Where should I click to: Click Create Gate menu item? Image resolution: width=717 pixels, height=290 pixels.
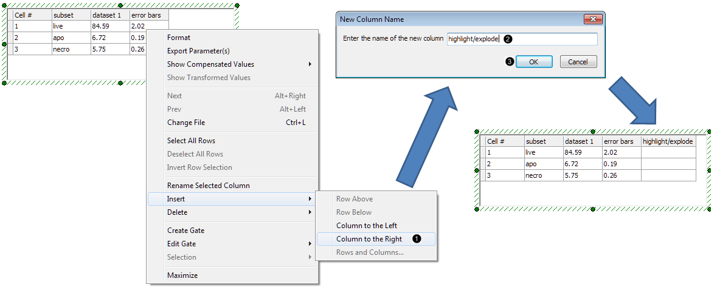click(x=185, y=231)
